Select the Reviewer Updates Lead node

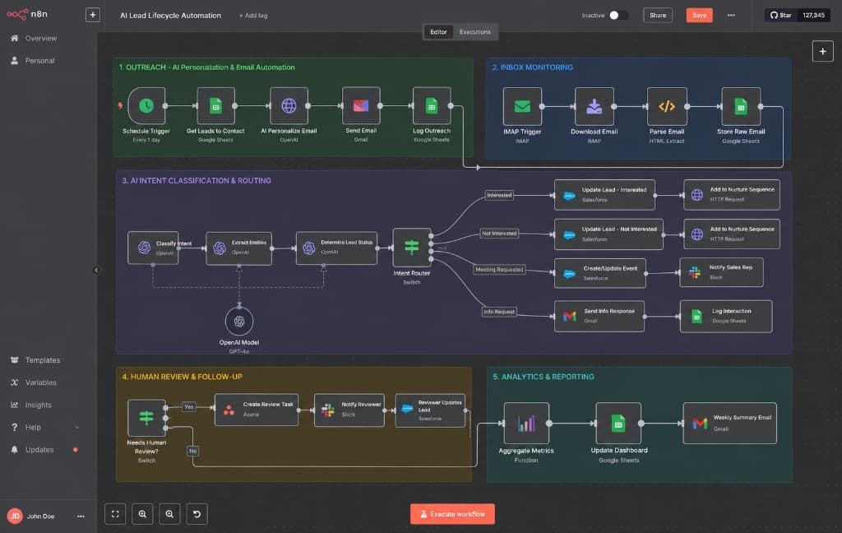[430, 410]
